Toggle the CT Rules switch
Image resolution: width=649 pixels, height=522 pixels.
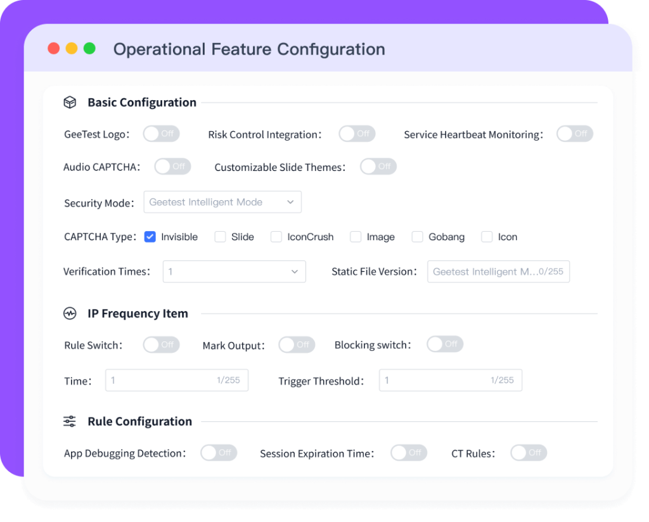529,453
